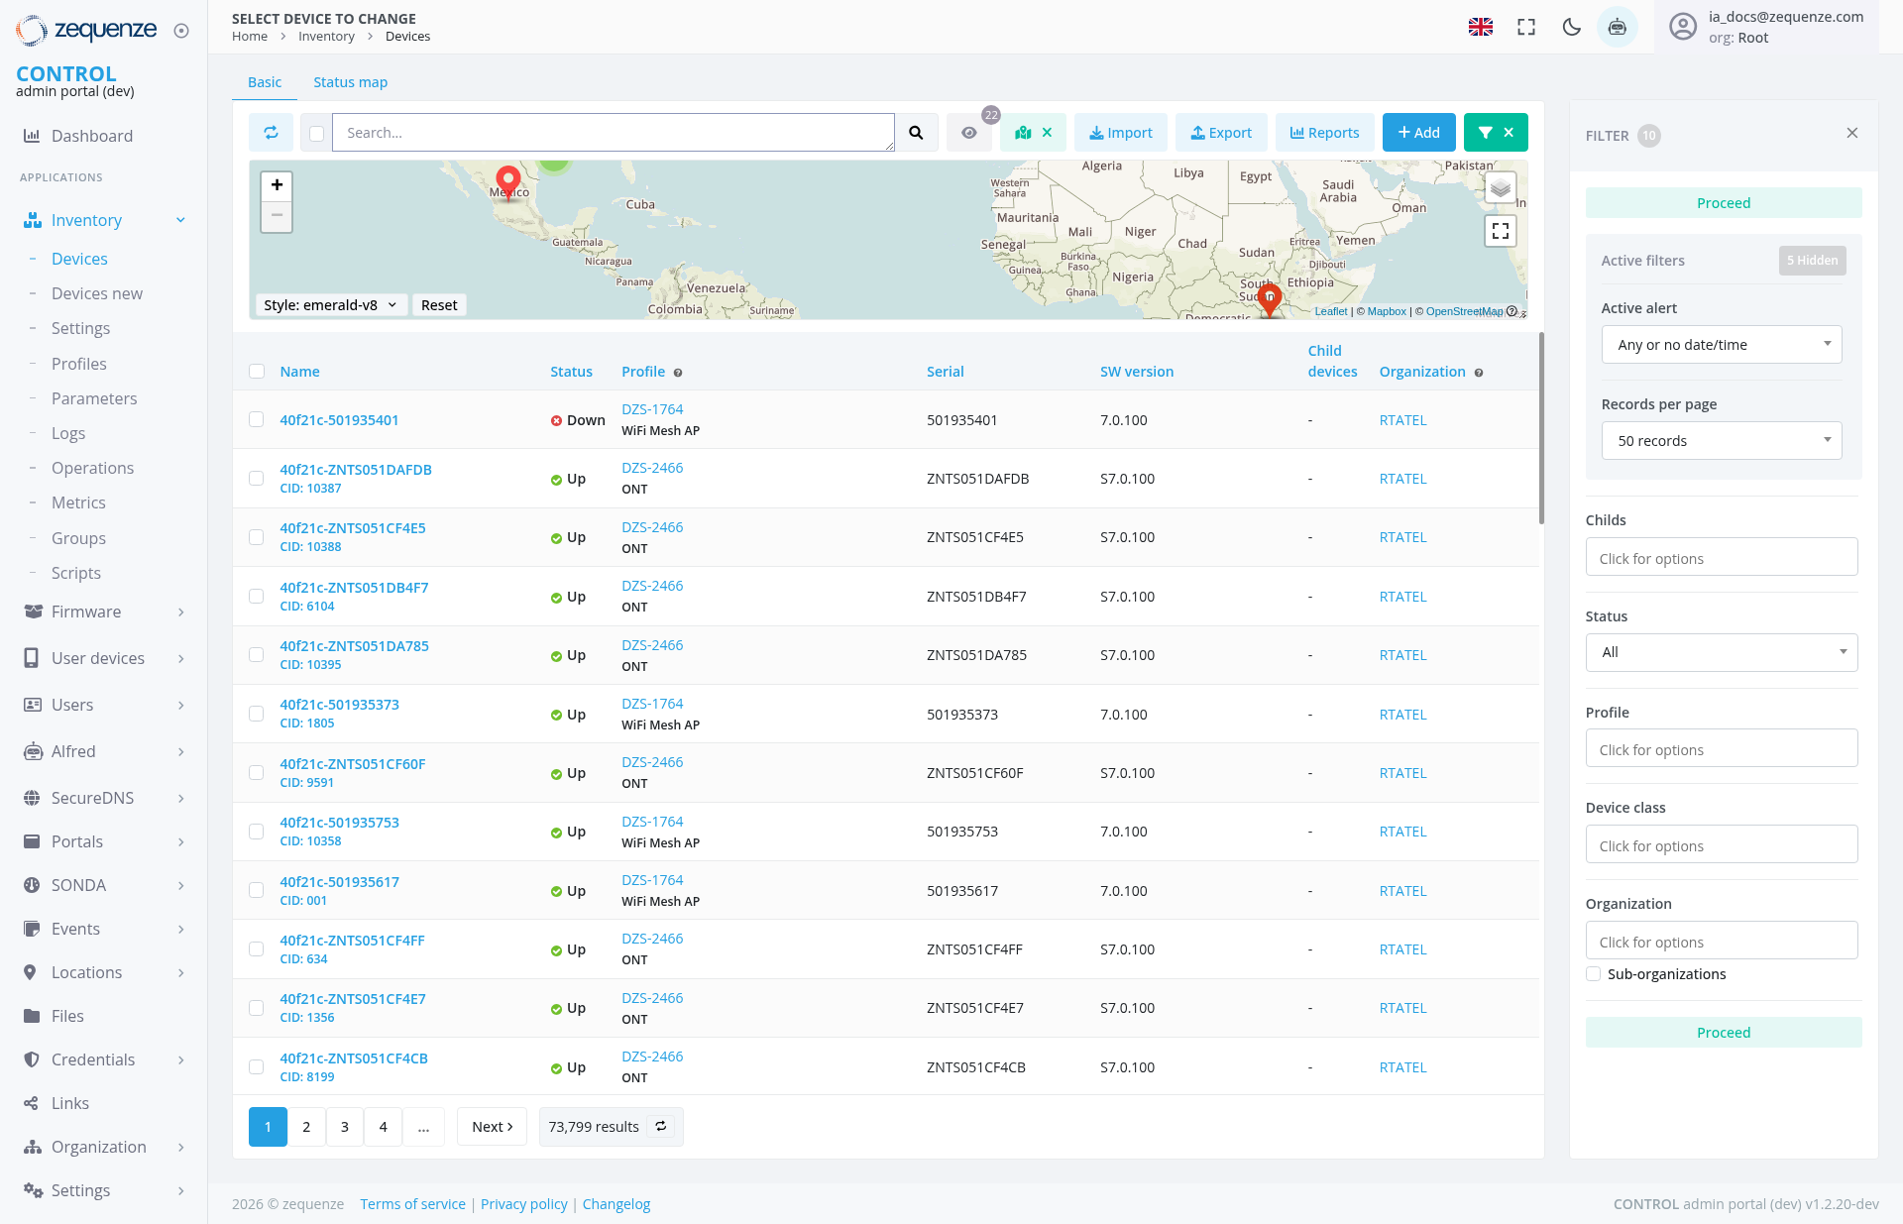Click the search magnifier button
Screen dimensions: 1903x1224
(x=916, y=132)
